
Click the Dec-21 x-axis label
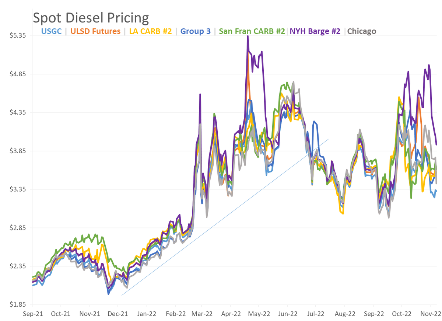[x=117, y=314]
